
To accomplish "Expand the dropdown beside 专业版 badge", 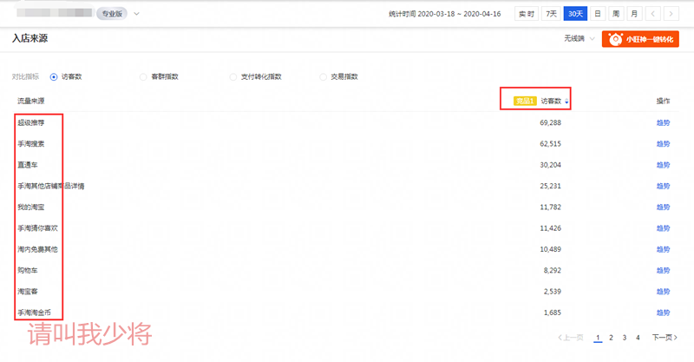I will click(x=137, y=13).
